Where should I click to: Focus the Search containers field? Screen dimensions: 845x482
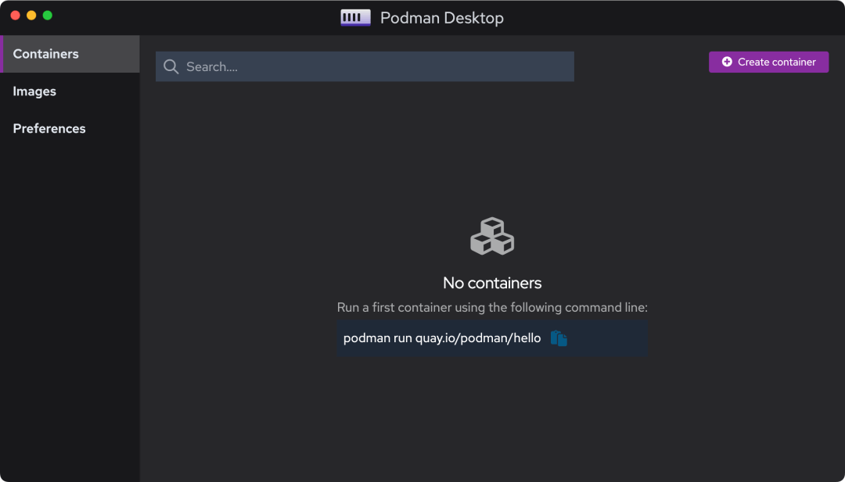point(365,66)
